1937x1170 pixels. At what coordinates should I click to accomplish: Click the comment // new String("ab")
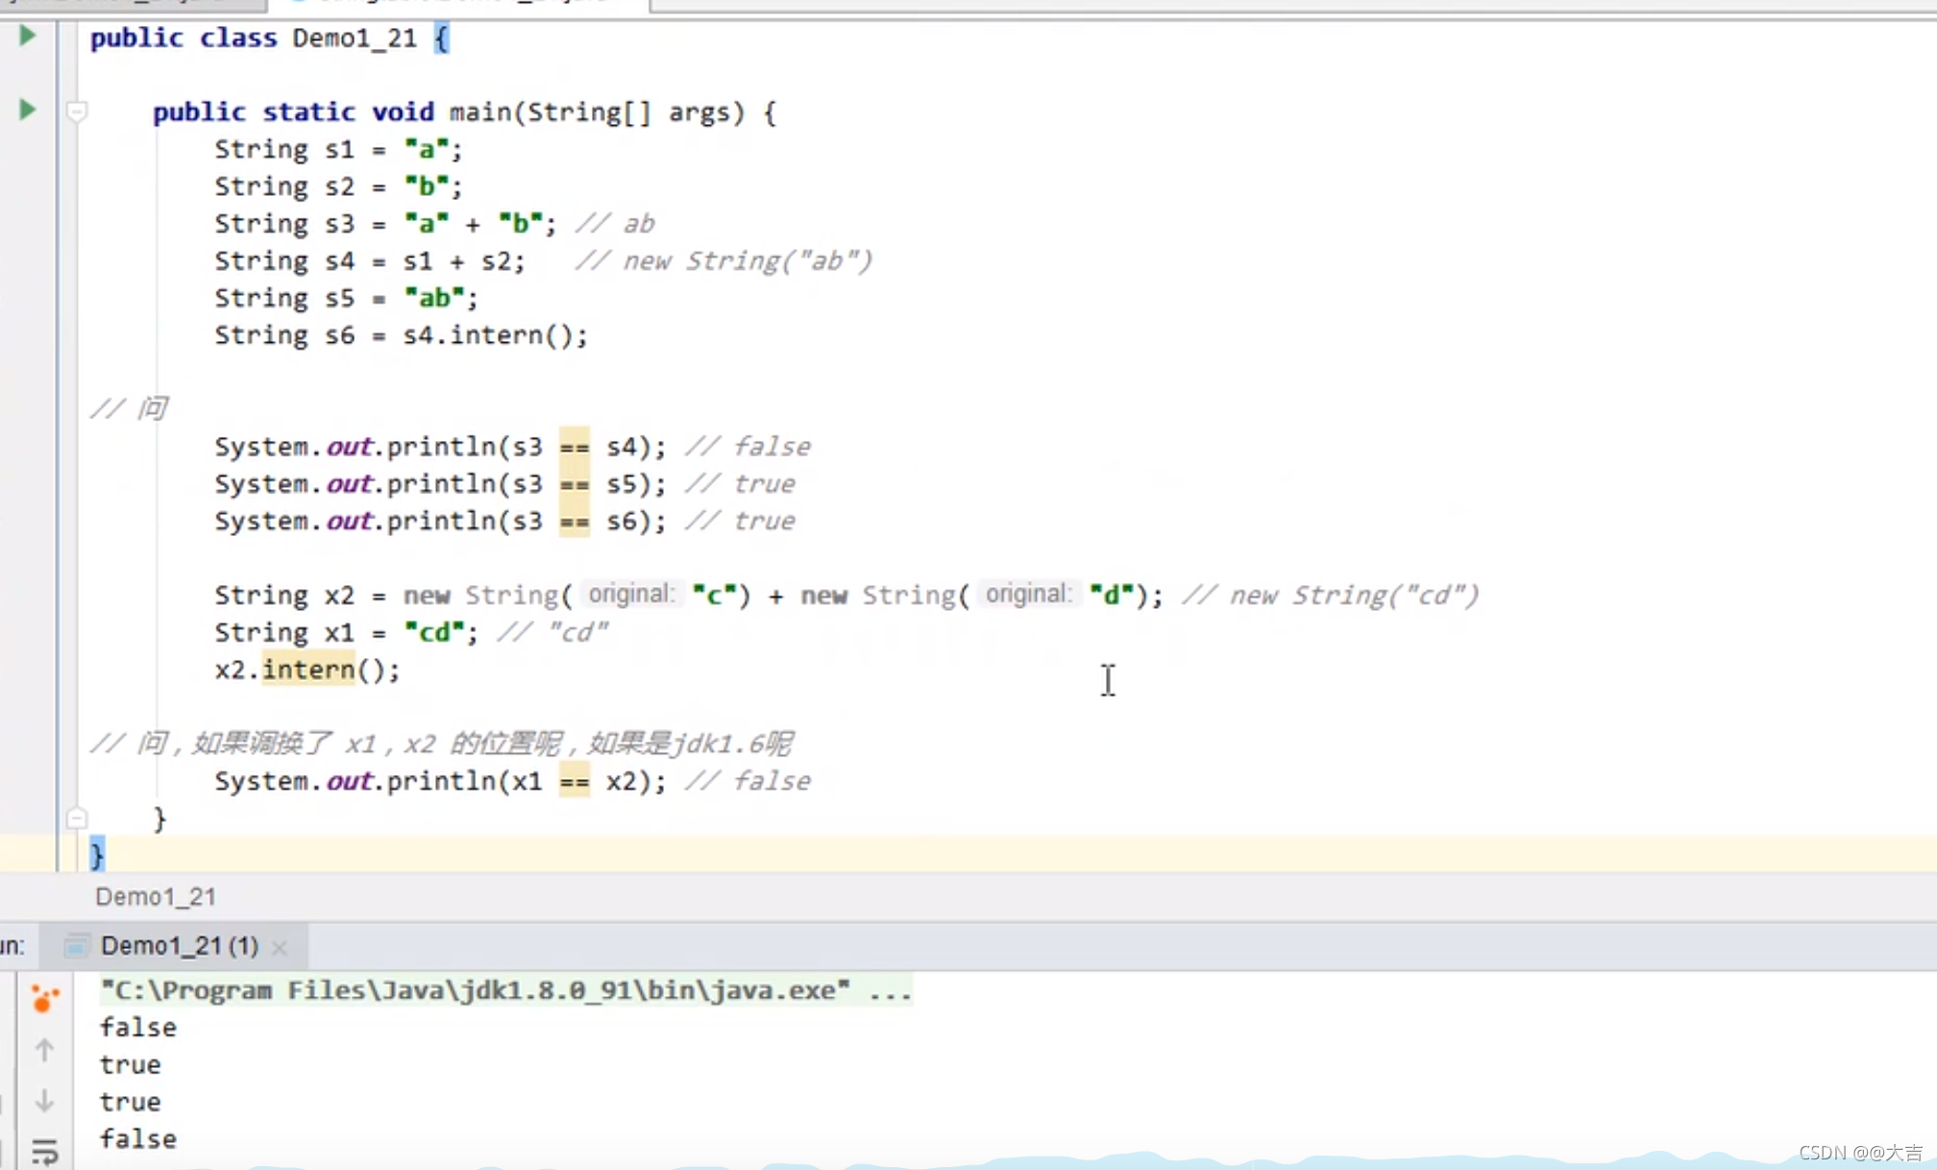pos(723,261)
